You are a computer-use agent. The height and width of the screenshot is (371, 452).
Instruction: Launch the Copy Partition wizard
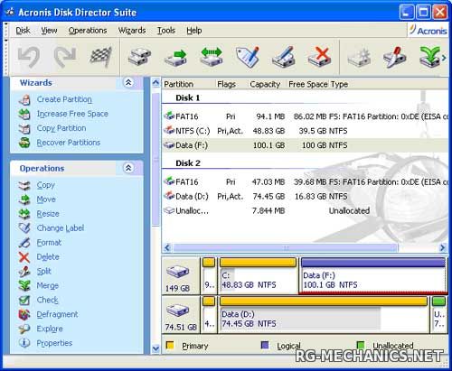[x=61, y=128]
